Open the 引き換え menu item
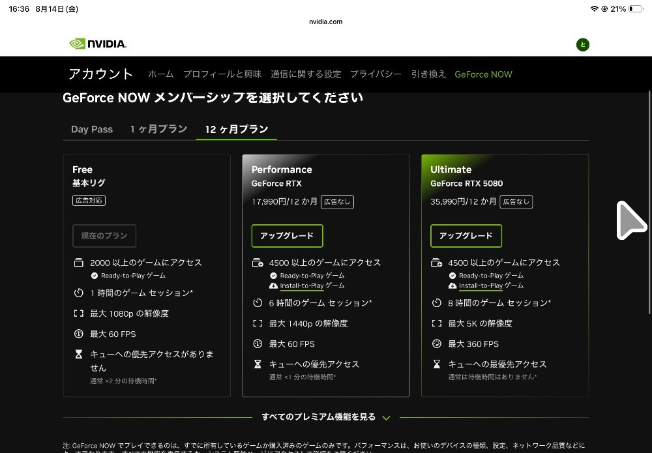The width and height of the screenshot is (652, 453). (429, 74)
